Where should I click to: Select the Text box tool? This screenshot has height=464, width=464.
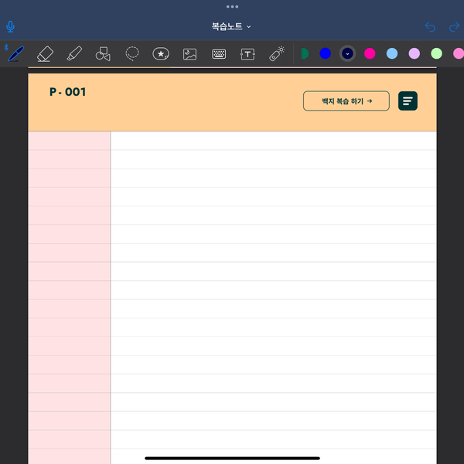pyautogui.click(x=247, y=54)
